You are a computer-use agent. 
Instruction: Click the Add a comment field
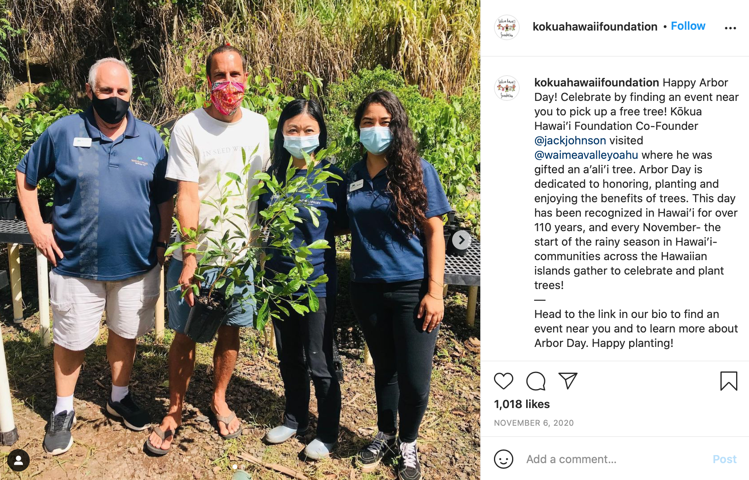[x=615, y=459]
